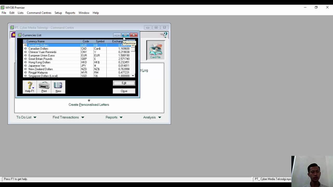Open the Card File command centre icon

click(155, 50)
